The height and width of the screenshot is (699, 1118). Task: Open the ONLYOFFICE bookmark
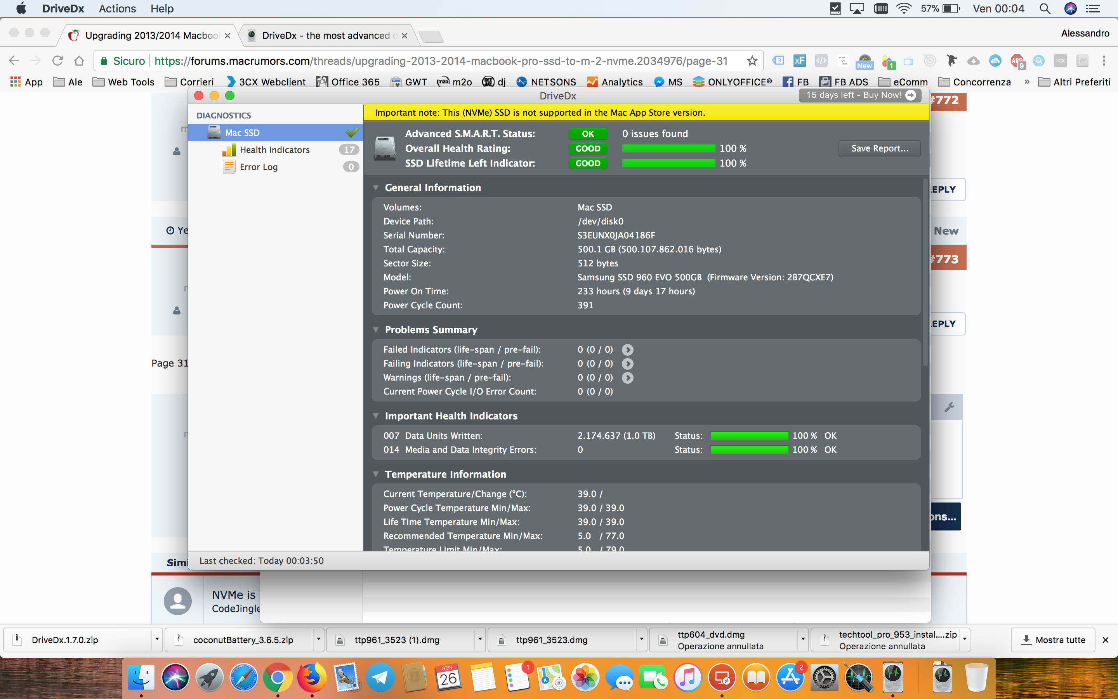coord(732,82)
